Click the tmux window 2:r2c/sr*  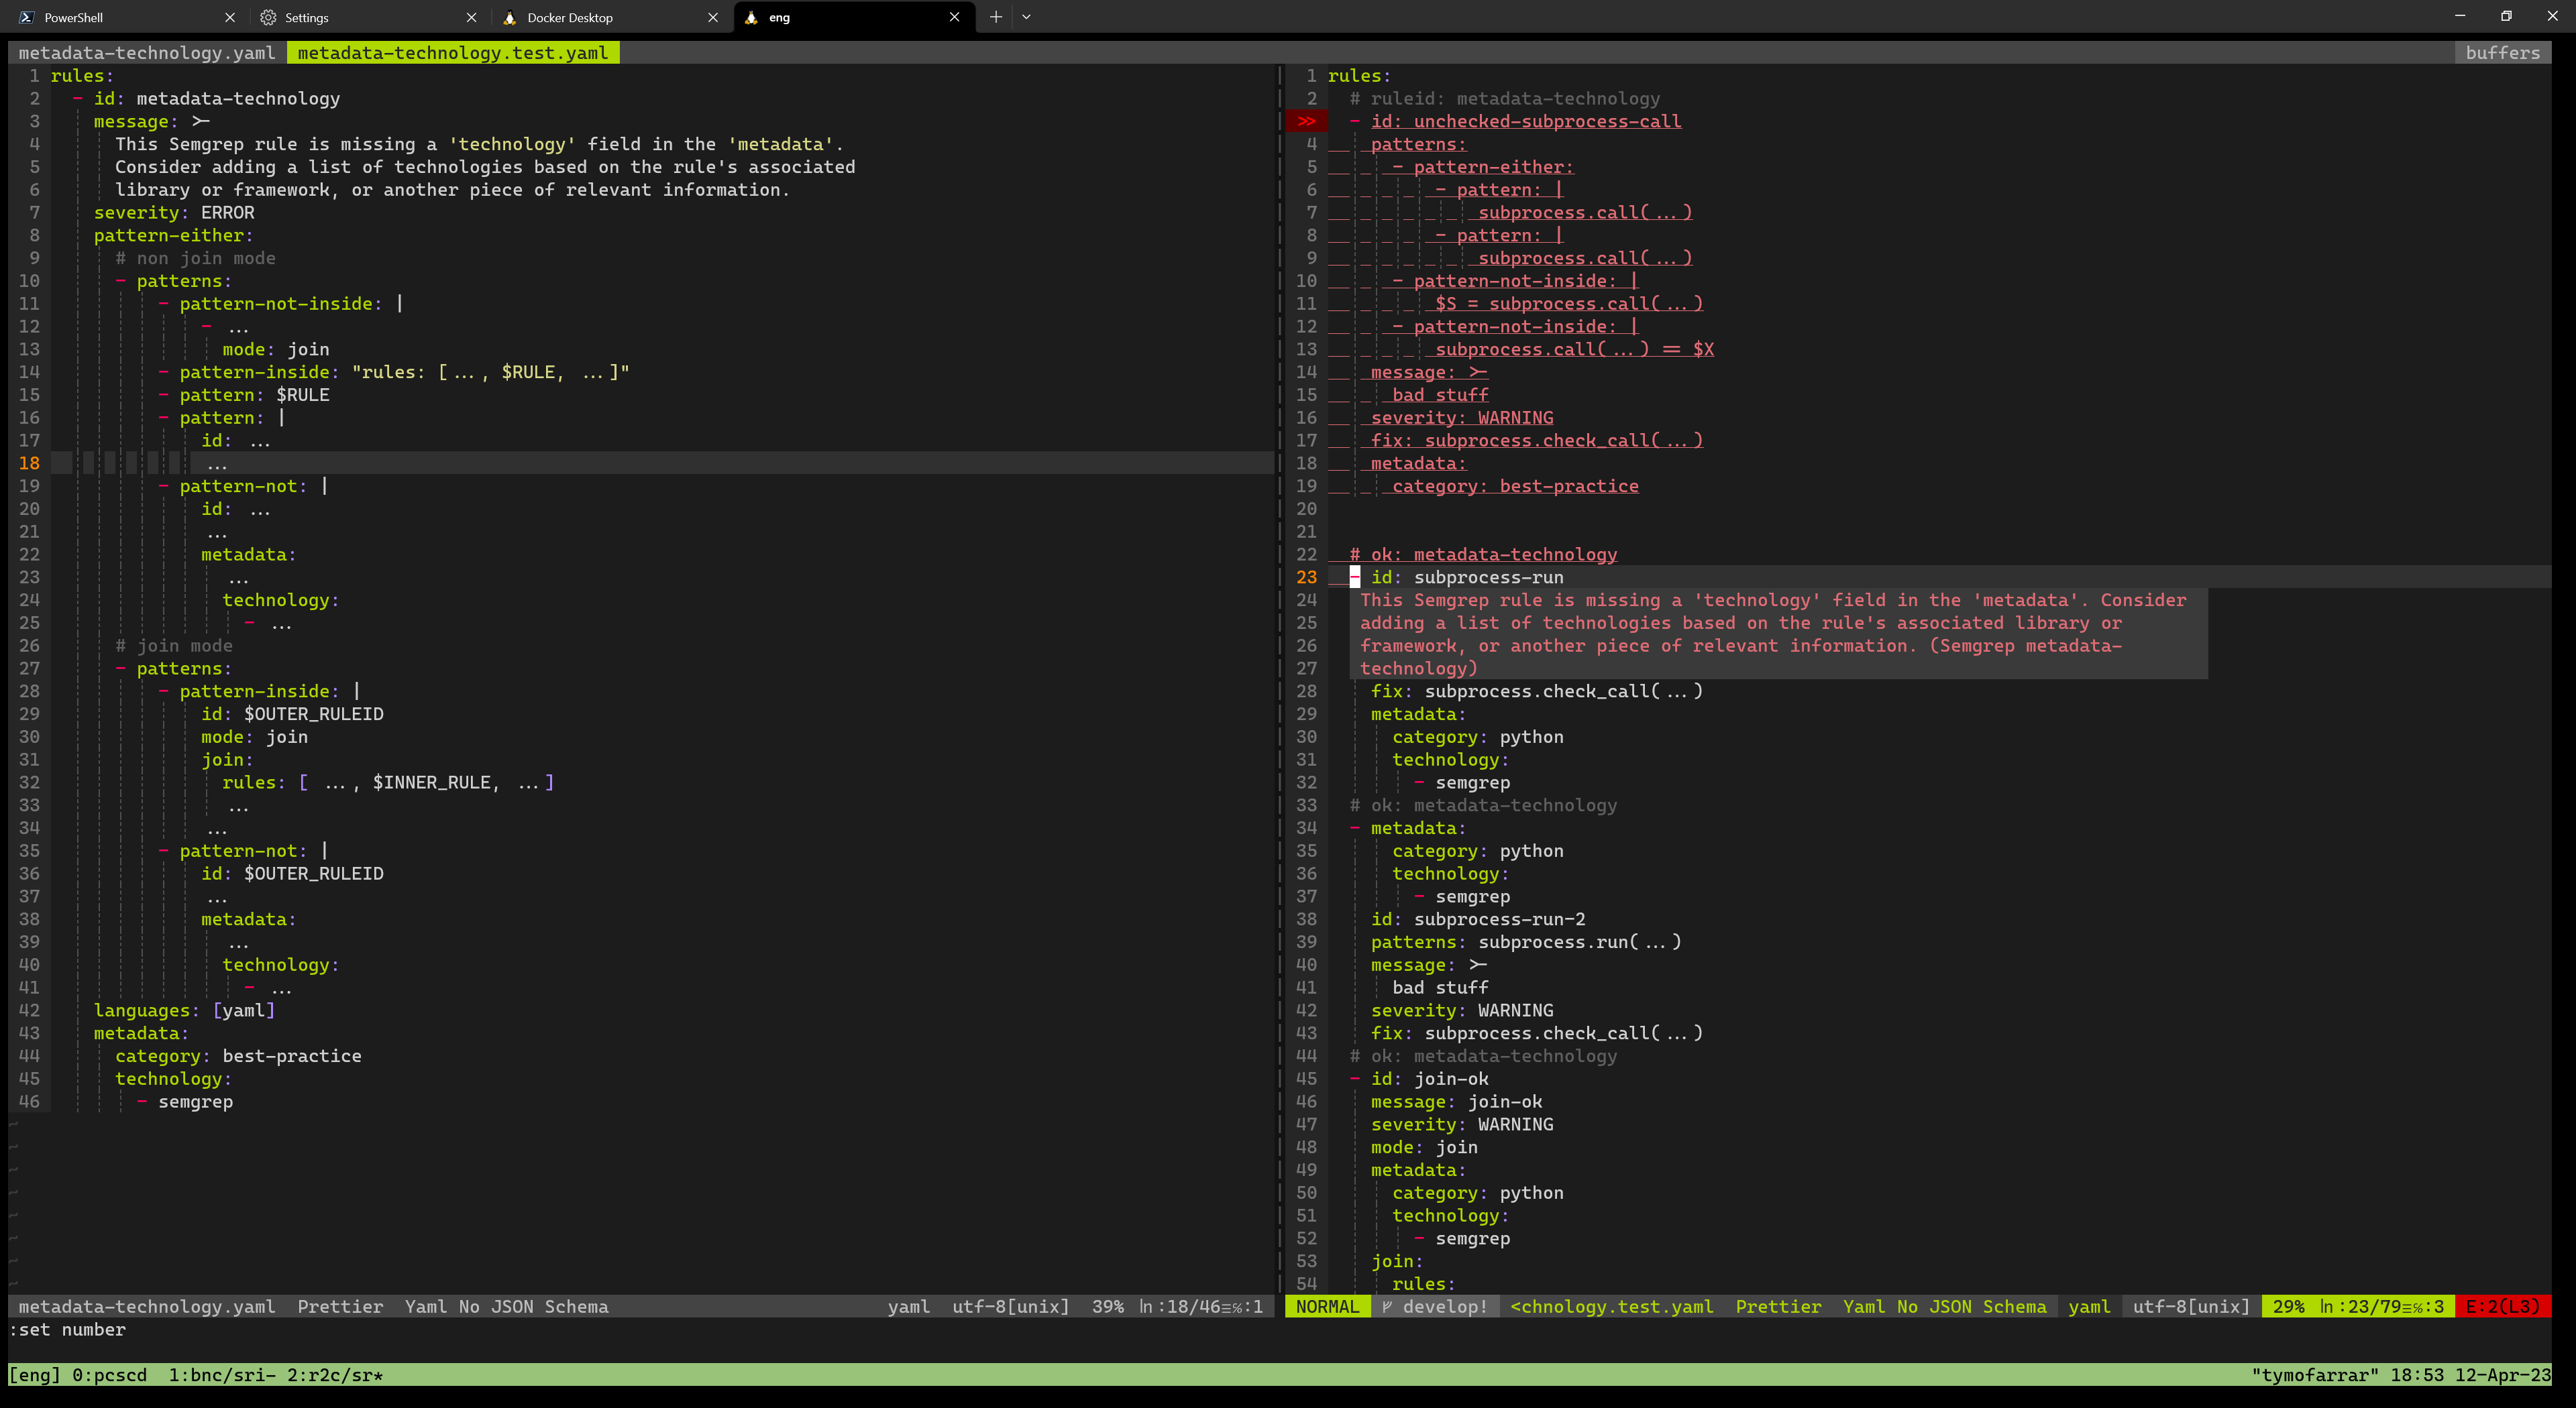[335, 1374]
